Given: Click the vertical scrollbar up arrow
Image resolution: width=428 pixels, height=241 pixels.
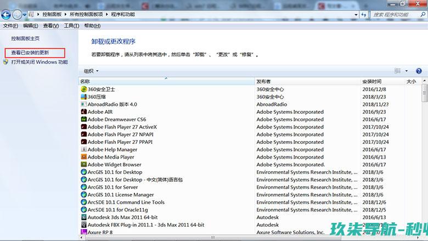Looking at the screenshot, I should 425,81.
